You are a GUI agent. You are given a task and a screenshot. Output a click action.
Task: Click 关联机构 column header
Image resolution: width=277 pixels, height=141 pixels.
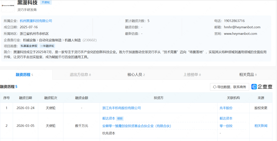[x=233, y=98]
